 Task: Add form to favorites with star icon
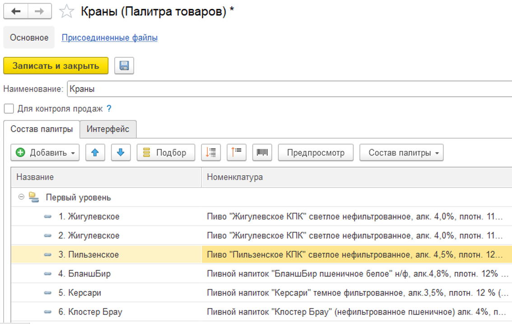[67, 12]
